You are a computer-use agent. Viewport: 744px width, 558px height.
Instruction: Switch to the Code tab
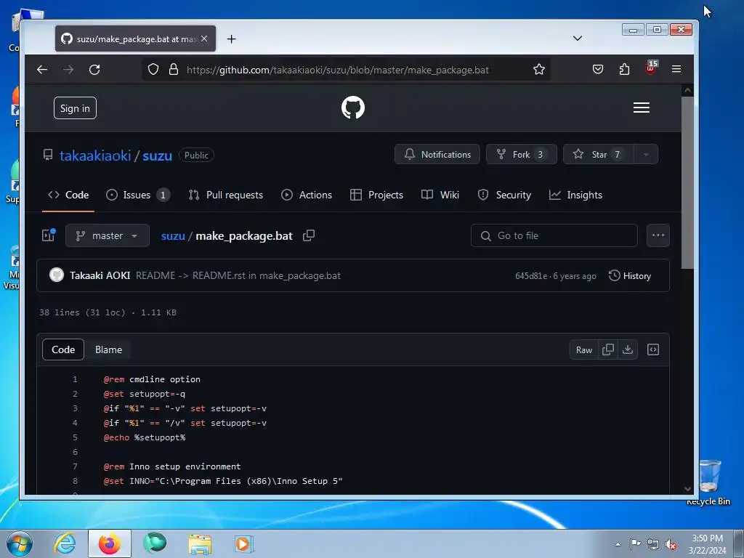pyautogui.click(x=68, y=195)
